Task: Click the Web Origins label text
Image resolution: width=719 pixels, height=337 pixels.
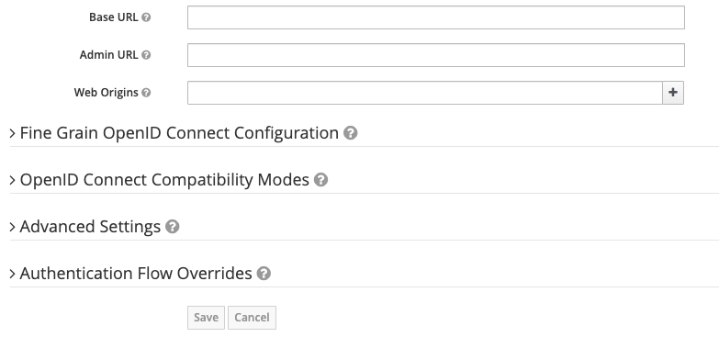Action: [x=106, y=93]
